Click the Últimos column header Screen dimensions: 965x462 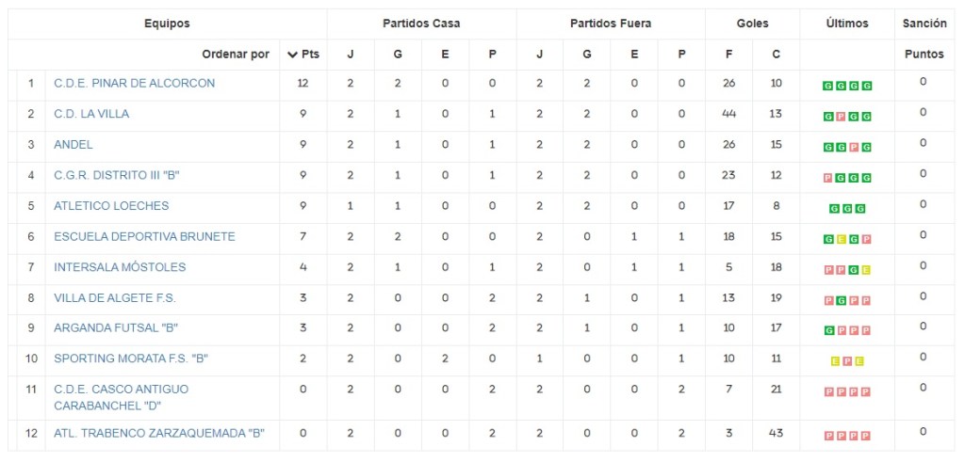(x=846, y=24)
